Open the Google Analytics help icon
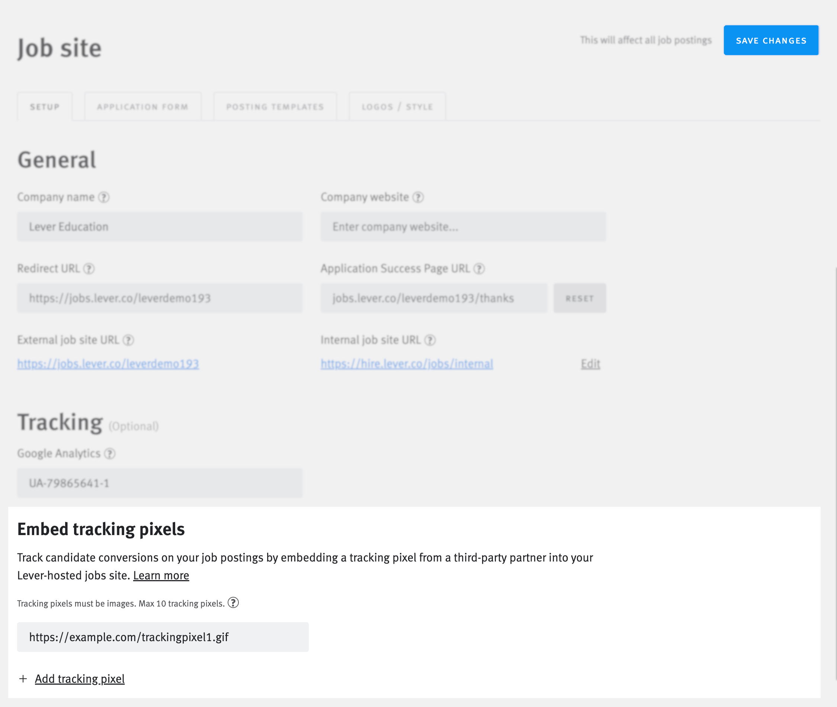The width and height of the screenshot is (837, 707). click(109, 453)
